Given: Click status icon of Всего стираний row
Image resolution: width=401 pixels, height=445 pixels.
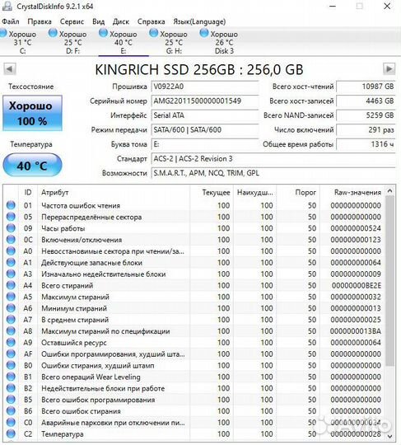Looking at the screenshot, I should coord(11,285).
